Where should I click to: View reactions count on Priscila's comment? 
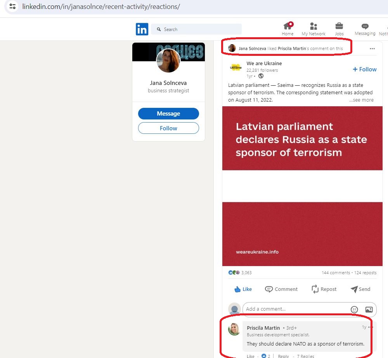(x=266, y=356)
